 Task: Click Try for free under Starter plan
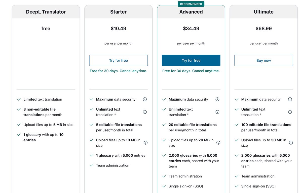119,60
